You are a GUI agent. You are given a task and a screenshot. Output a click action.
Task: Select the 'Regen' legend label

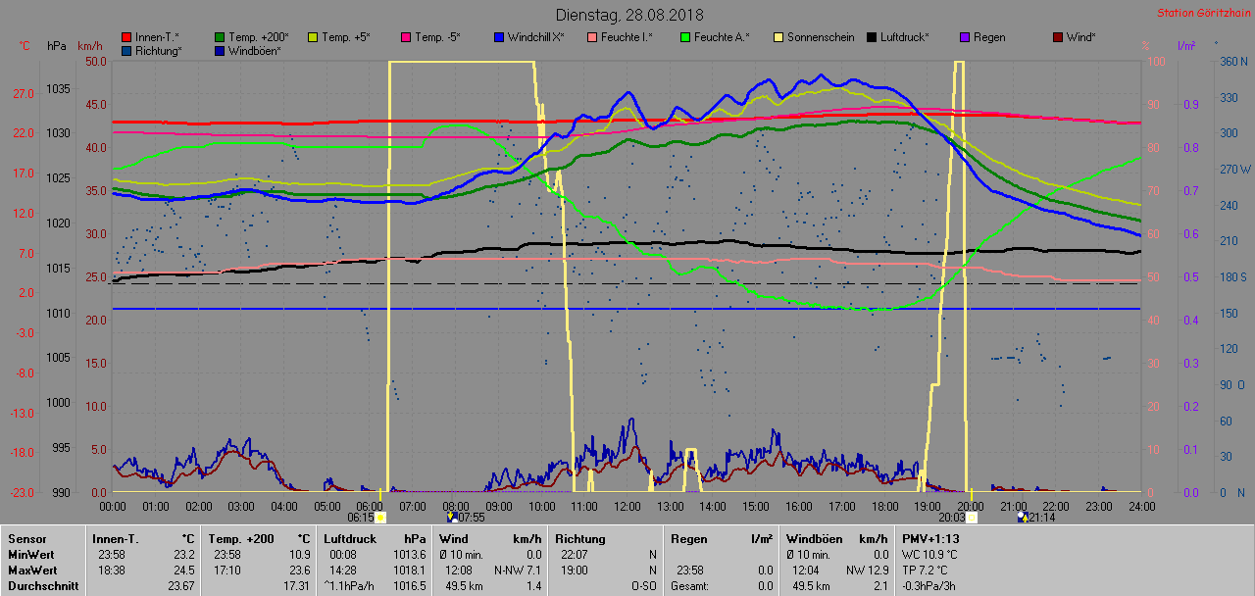(989, 37)
